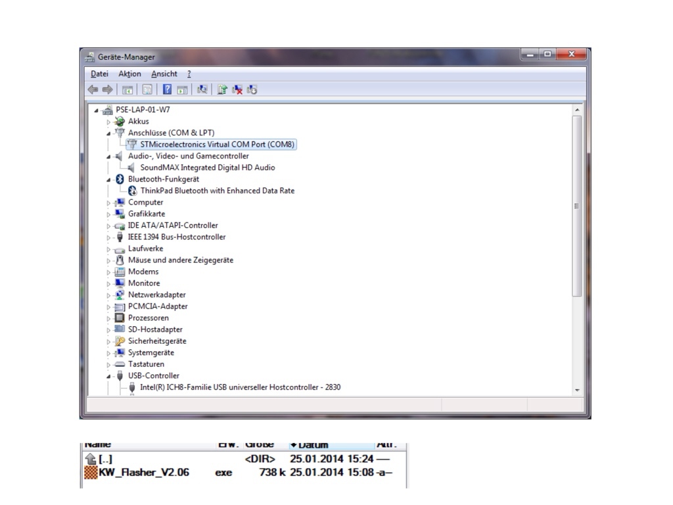Select ThinkPad Bluetooth with Enhanced Data Rate

[217, 191]
